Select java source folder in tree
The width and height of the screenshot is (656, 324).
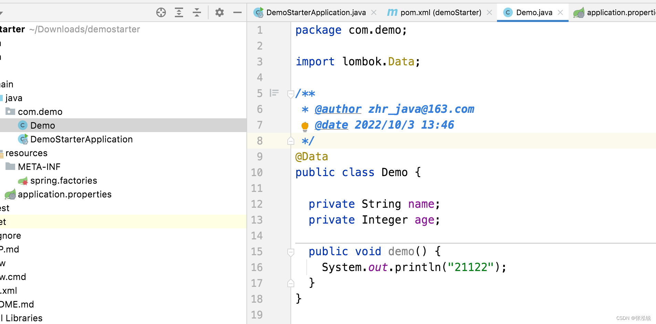[x=123, y=98]
